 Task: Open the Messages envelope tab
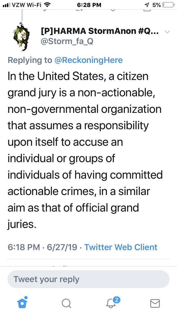[x=155, y=303]
